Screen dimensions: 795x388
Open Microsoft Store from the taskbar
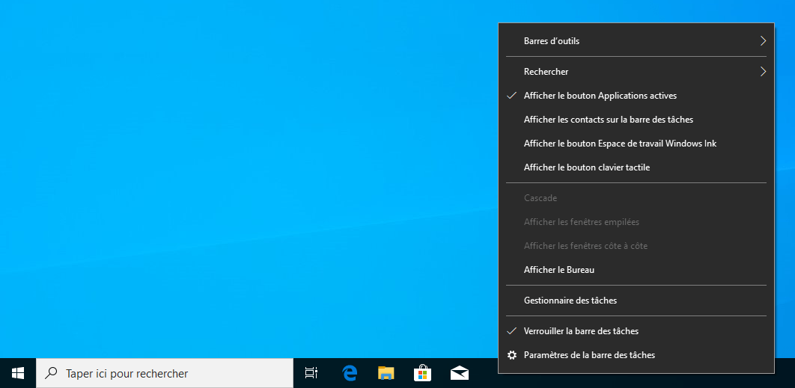pos(422,373)
